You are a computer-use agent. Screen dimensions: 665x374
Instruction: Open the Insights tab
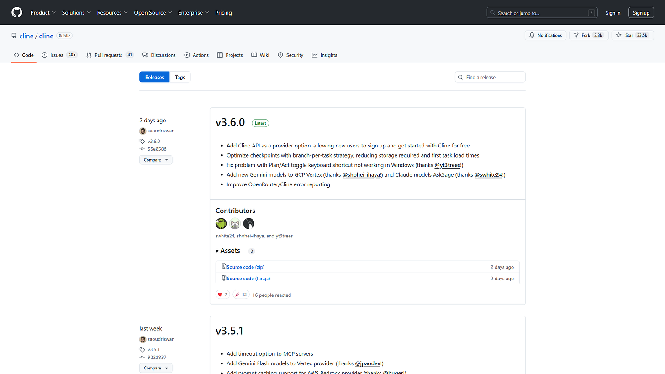pyautogui.click(x=324, y=55)
